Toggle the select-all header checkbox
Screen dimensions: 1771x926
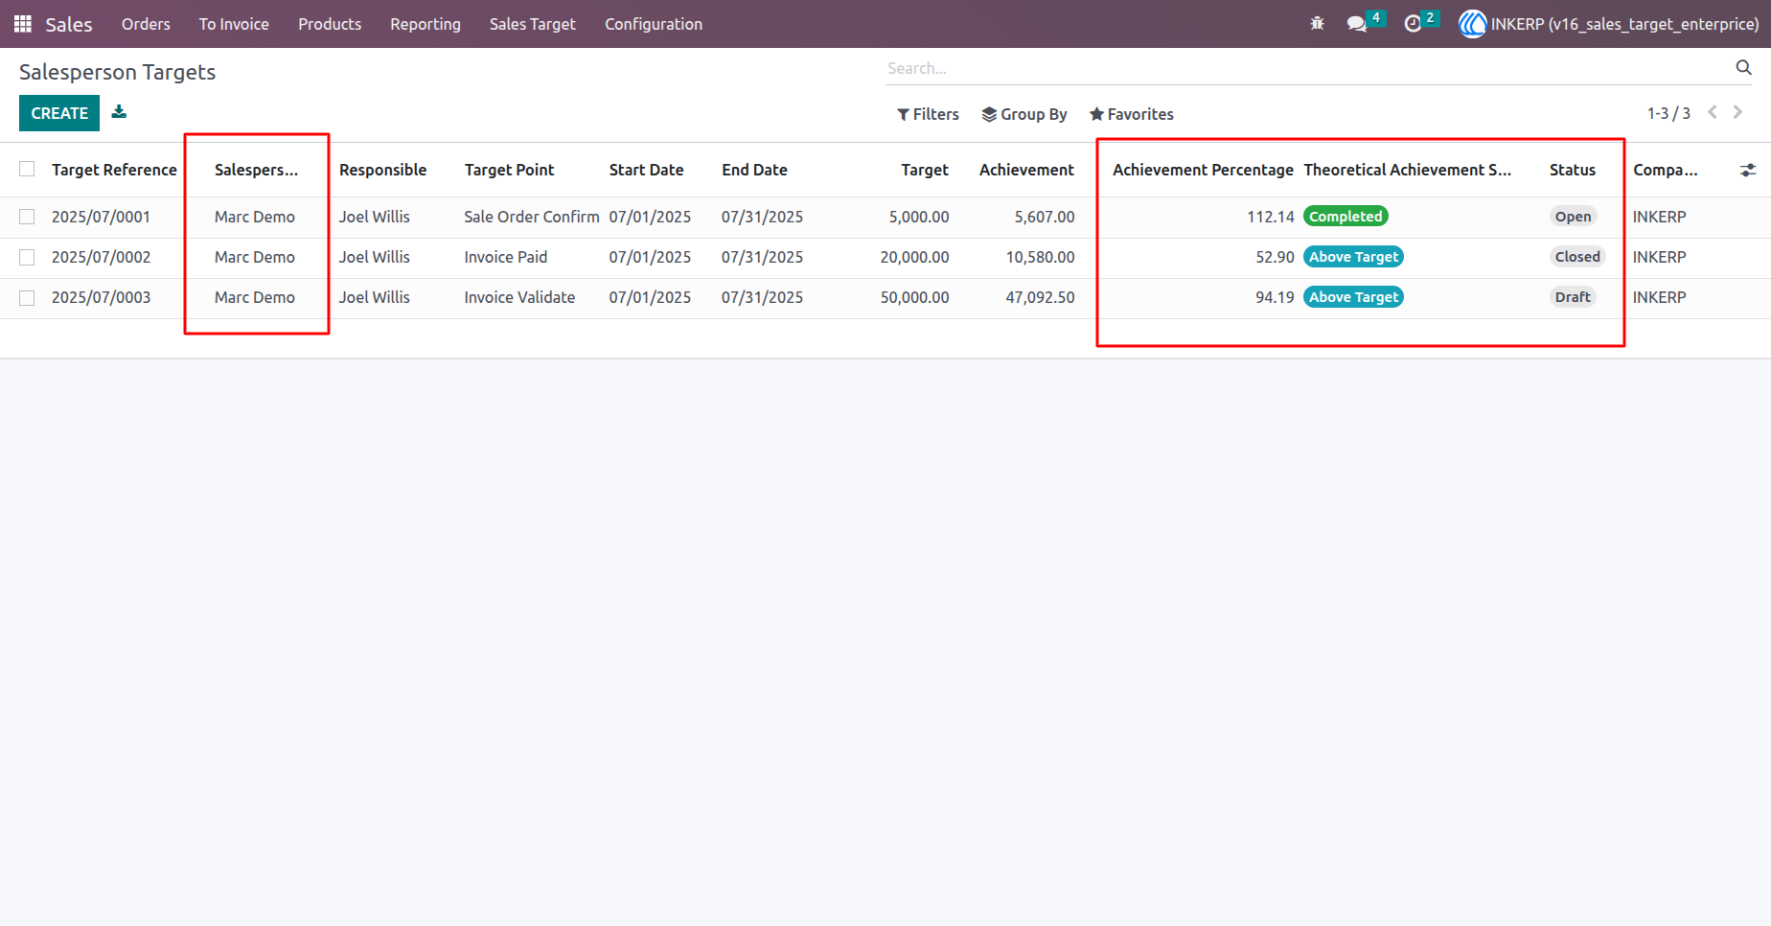(x=27, y=169)
